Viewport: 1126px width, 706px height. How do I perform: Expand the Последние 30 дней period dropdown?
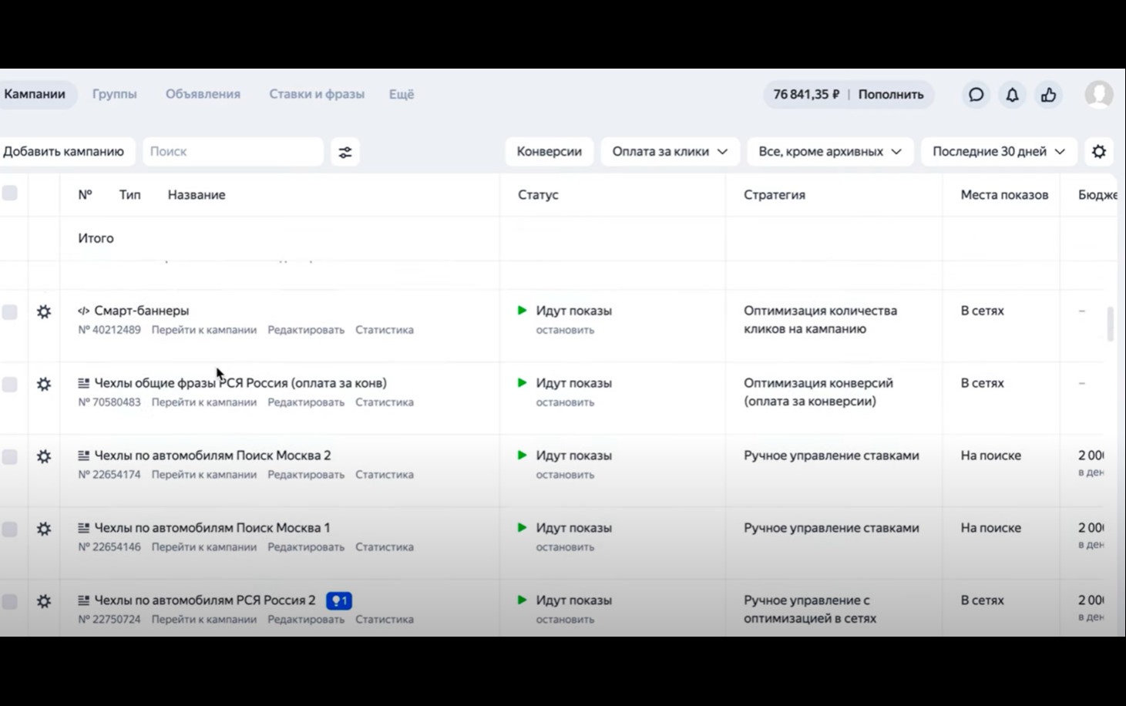tap(998, 152)
